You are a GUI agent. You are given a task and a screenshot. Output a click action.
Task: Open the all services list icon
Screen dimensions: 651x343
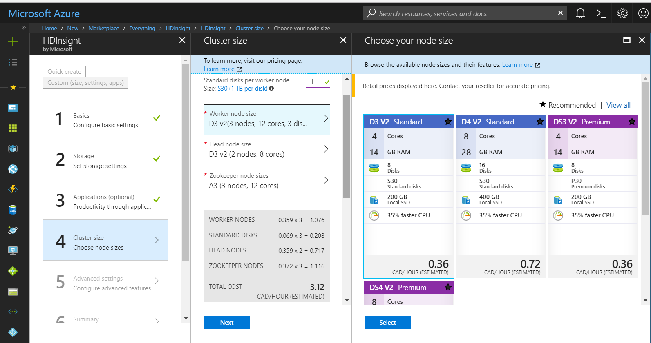pos(13,62)
